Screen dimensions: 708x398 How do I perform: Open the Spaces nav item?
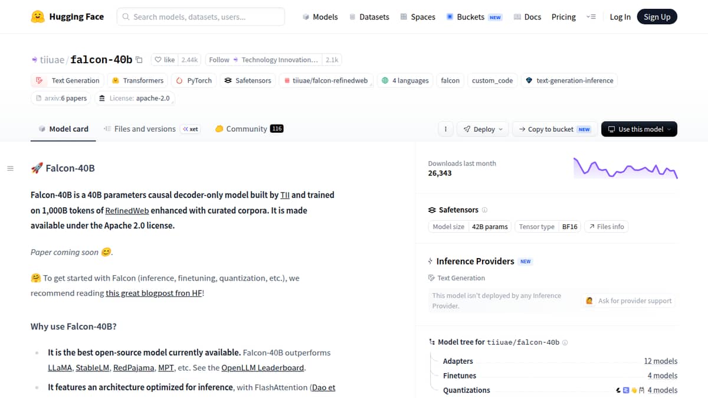417,17
